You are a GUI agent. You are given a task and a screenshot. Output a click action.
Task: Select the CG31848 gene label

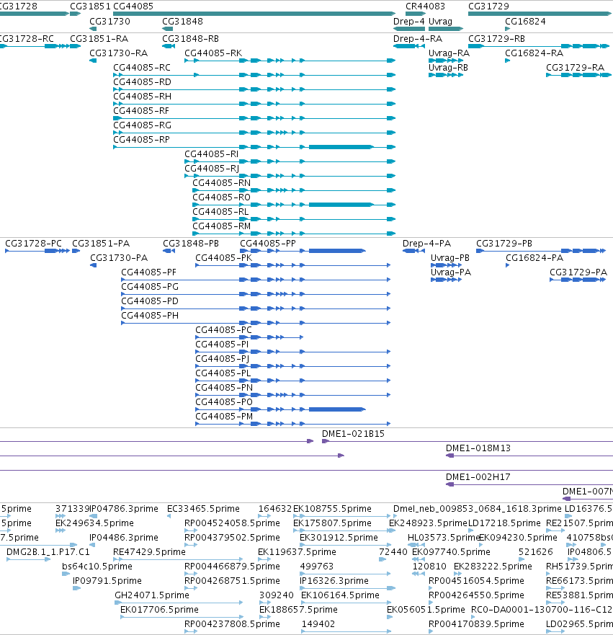pos(182,22)
